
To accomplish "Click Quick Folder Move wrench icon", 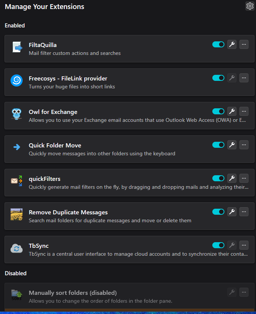I will click(232, 145).
